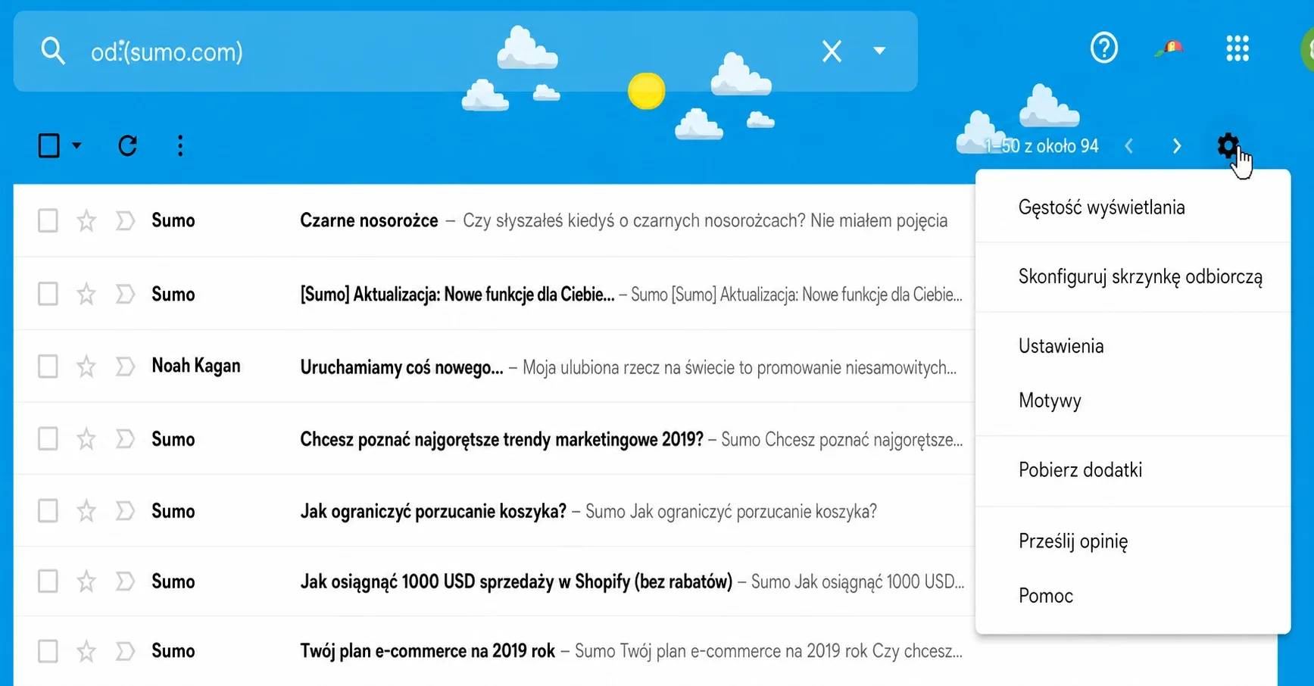Click the sender name Noah Kagan
The image size is (1314, 686).
[x=196, y=366]
